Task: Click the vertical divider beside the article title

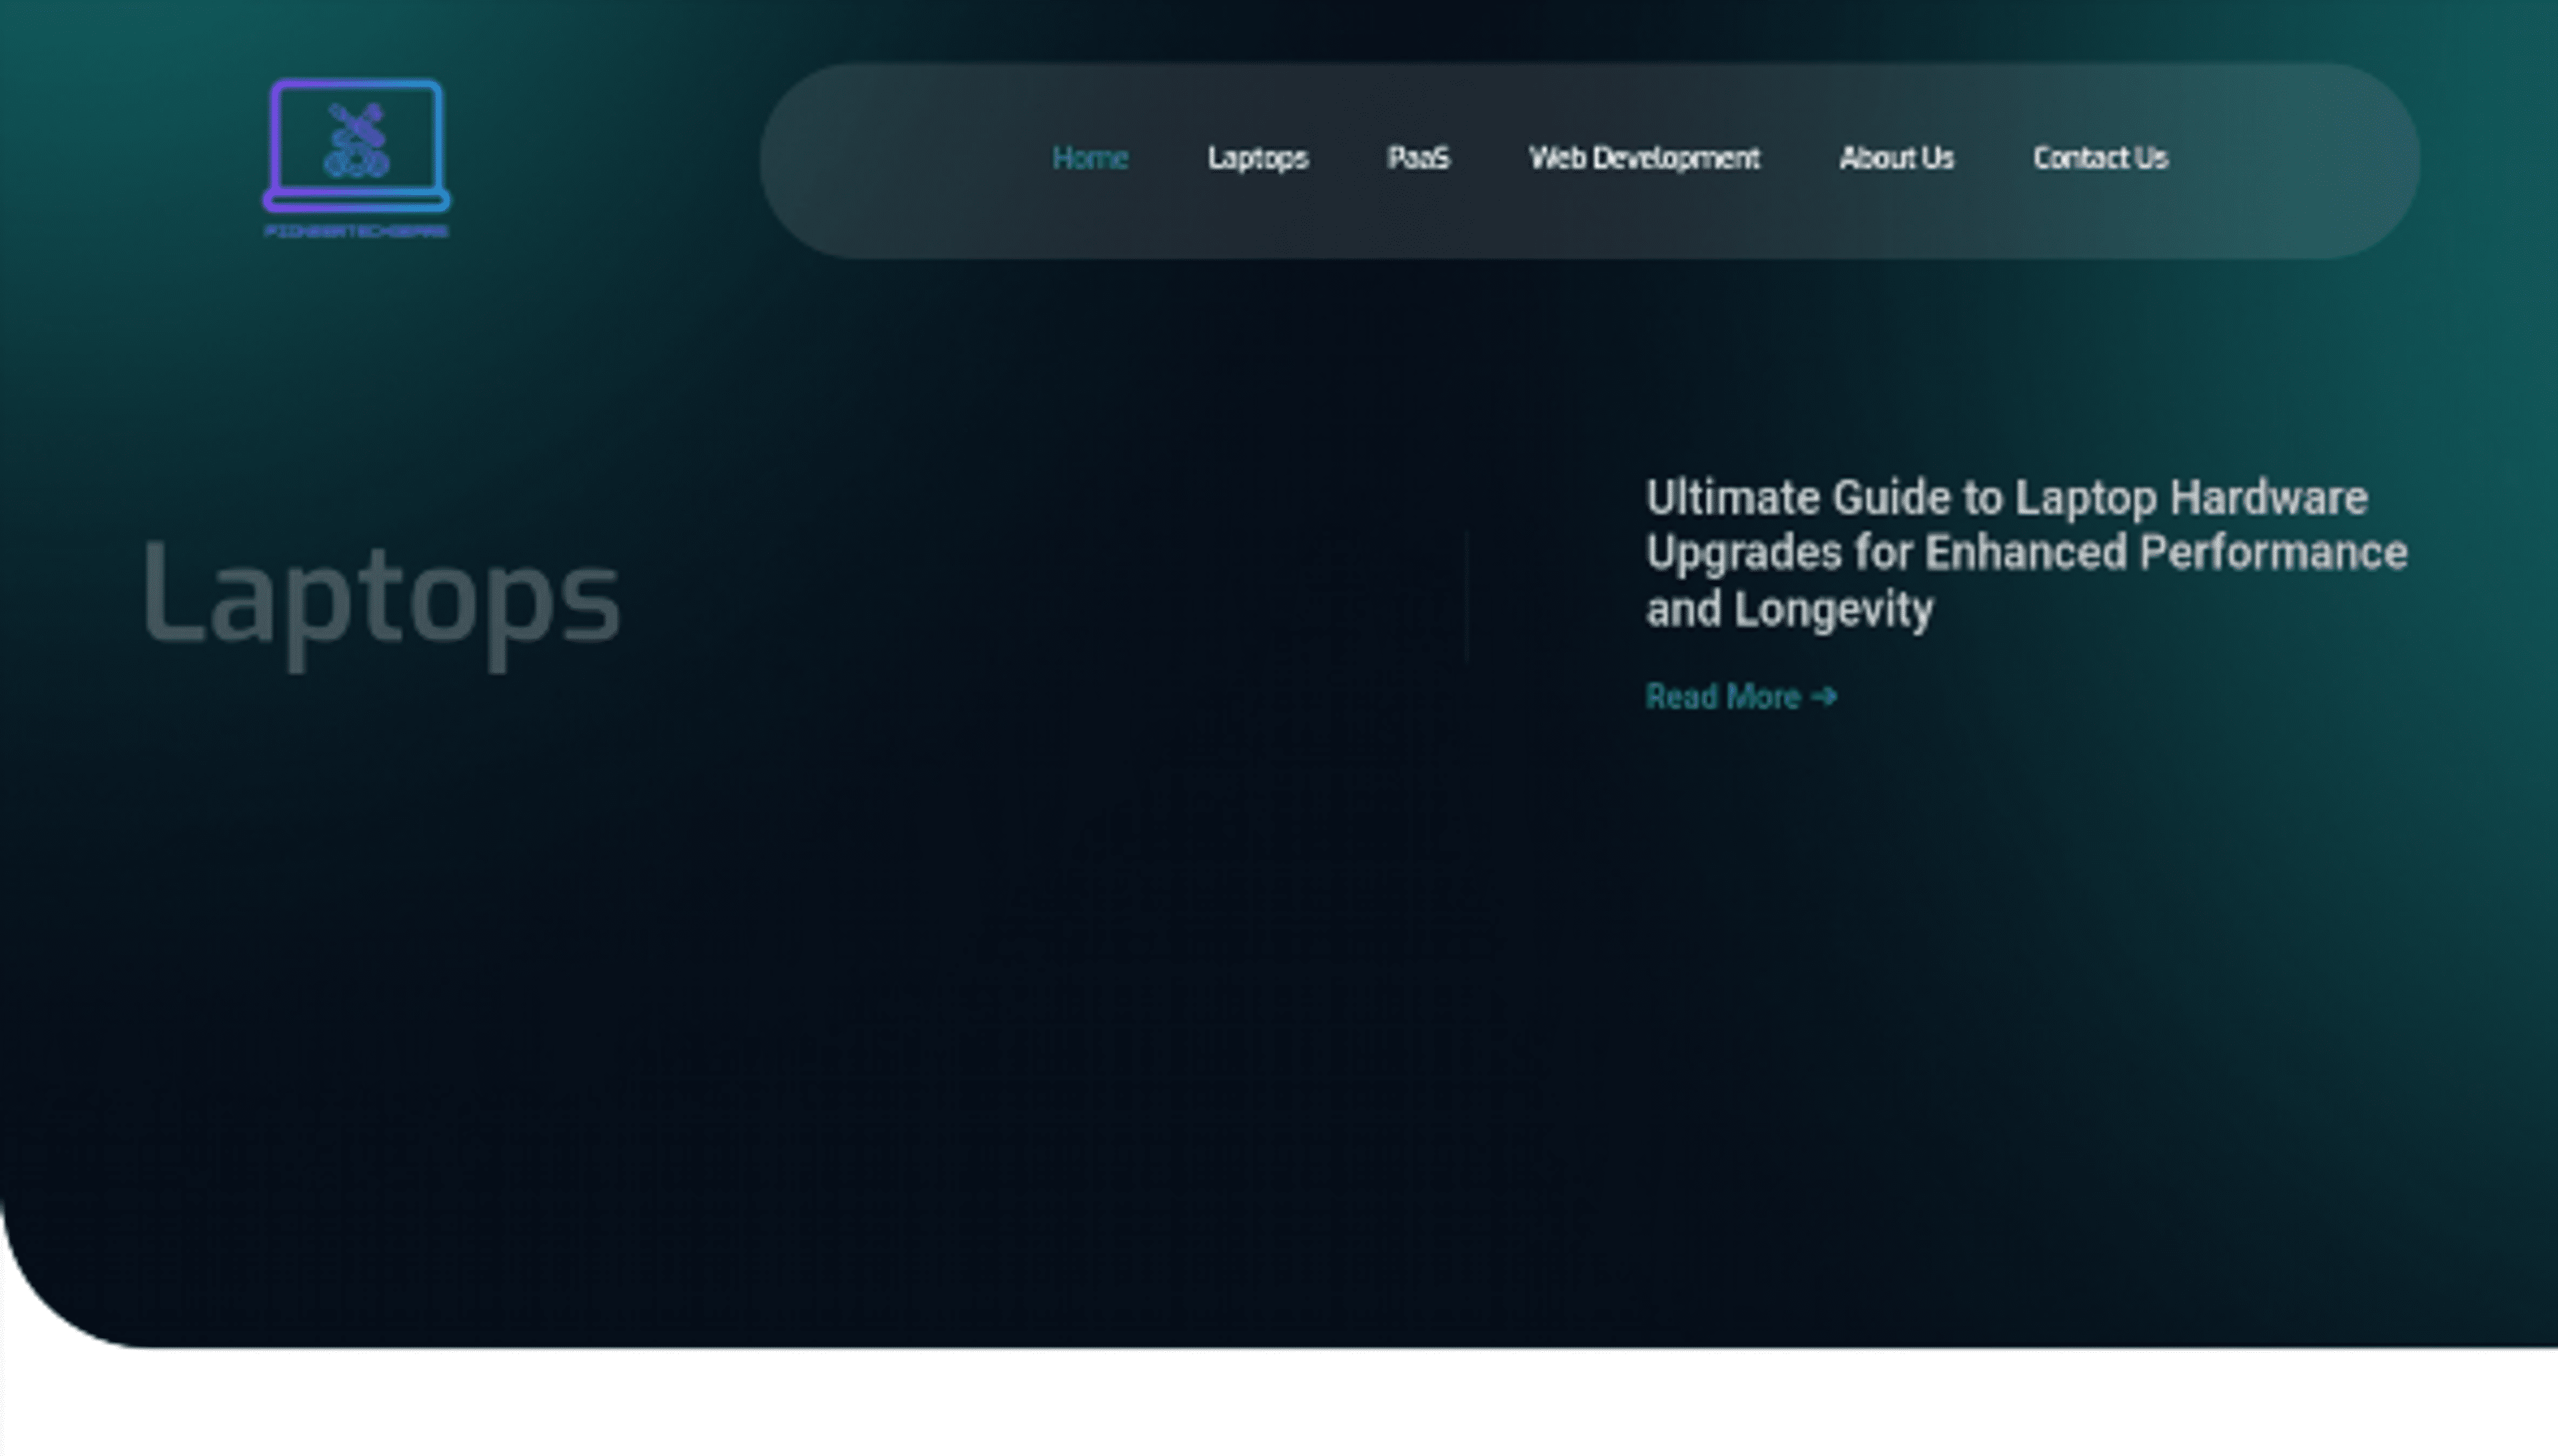Action: click(x=1466, y=596)
